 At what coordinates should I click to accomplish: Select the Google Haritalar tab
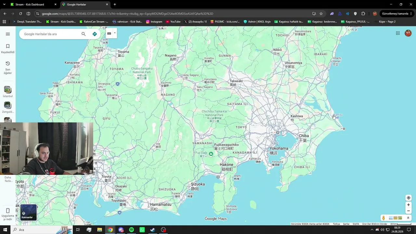point(85,5)
